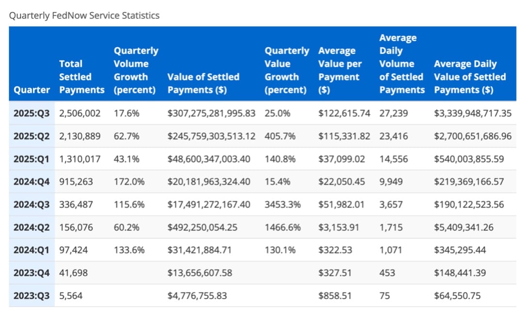Click the 2024:Q4 row label
Screen dimensions: 529x318
[x=32, y=182]
